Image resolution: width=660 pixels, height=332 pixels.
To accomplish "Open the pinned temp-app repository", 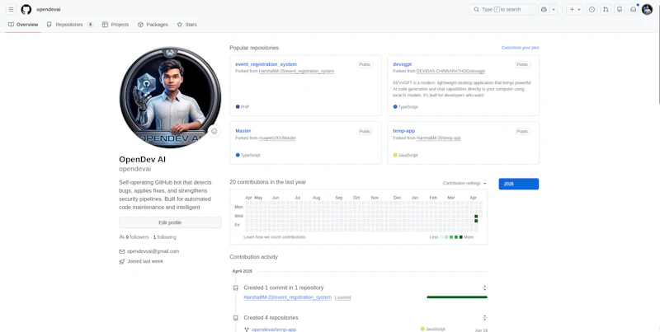I will click(403, 131).
